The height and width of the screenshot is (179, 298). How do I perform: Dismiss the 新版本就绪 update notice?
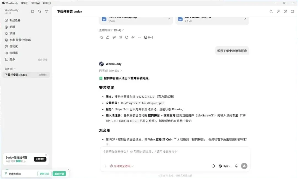69,170
